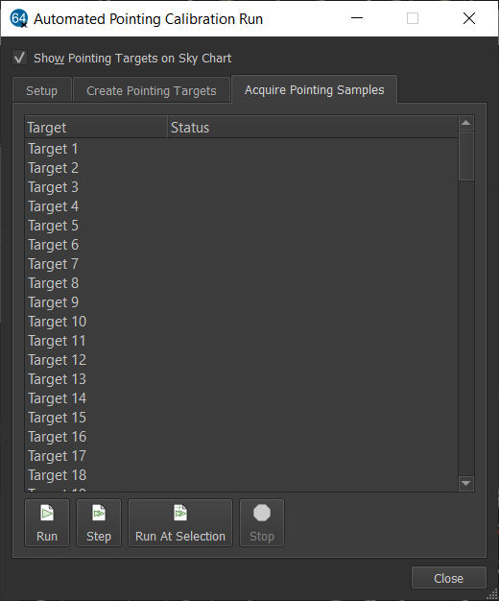Open the Create Pointing Targets tab
Image resolution: width=499 pixels, height=601 pixels.
152,91
